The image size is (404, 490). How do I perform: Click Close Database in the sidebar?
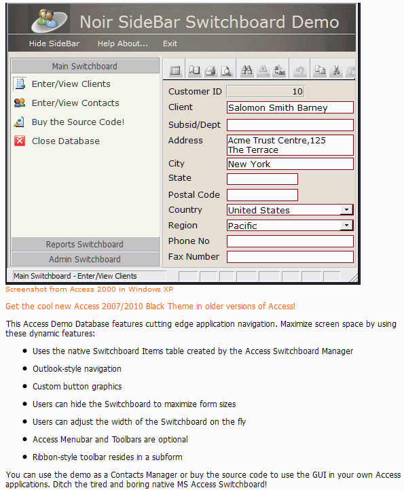click(66, 141)
